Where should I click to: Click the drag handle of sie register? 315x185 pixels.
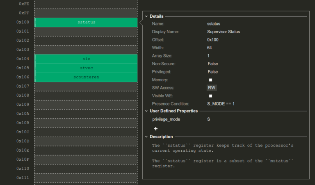35,59
